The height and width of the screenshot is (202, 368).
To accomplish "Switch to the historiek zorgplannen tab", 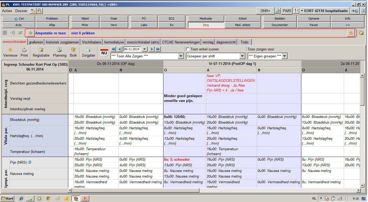I will pyautogui.click(x=62, y=42).
